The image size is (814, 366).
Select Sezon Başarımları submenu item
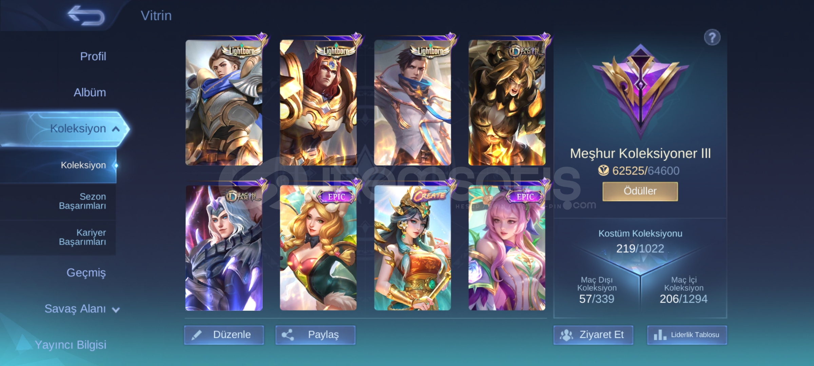click(x=82, y=201)
